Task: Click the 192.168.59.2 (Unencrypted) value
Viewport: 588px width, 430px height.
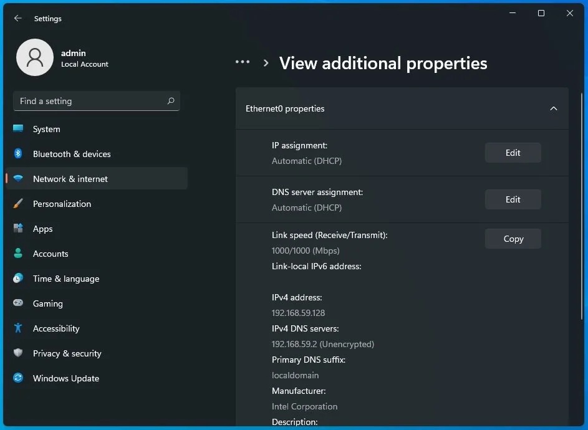Action: pos(323,344)
